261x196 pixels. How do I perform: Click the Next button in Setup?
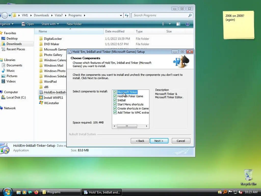coord(159,141)
